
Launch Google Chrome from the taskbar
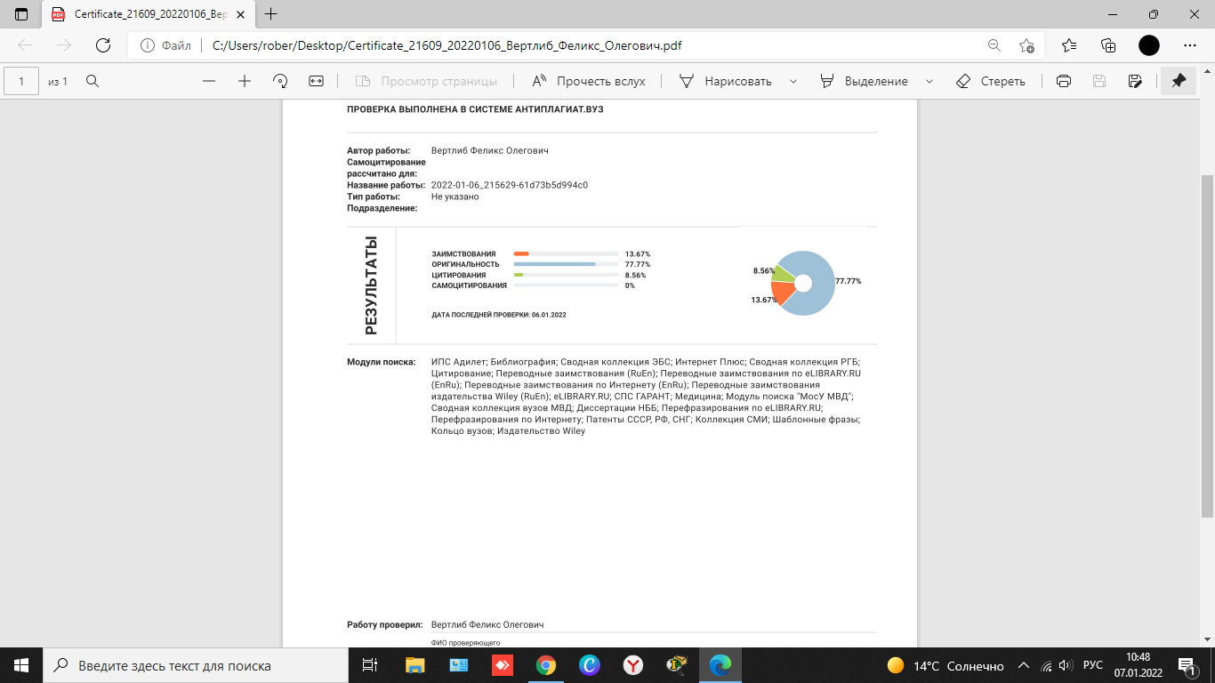(546, 665)
